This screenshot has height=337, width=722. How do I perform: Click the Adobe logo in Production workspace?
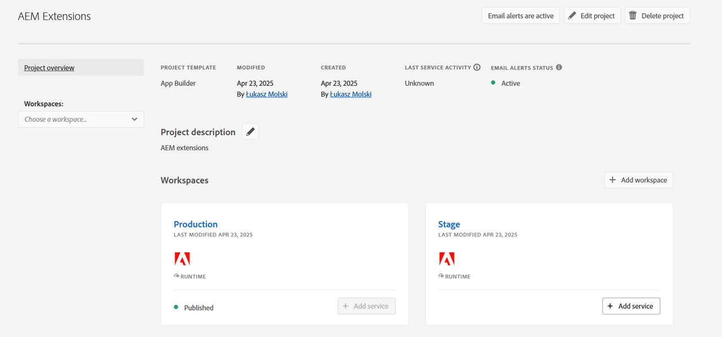coord(182,259)
